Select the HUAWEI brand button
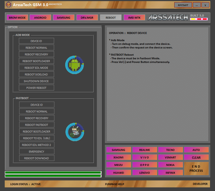This screenshot has width=215, height=191. tap(119, 172)
